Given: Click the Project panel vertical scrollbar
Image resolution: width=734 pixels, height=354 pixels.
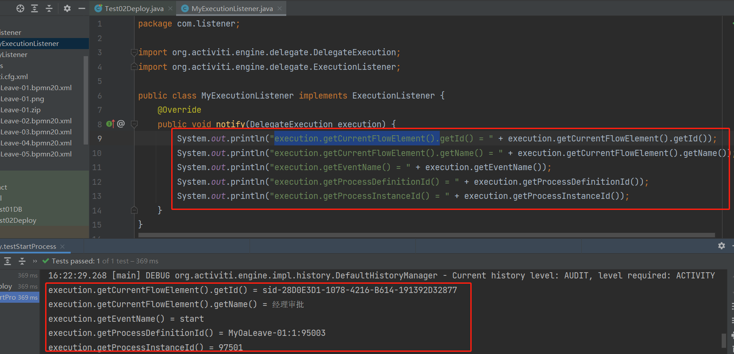Looking at the screenshot, I should pyautogui.click(x=86, y=100).
